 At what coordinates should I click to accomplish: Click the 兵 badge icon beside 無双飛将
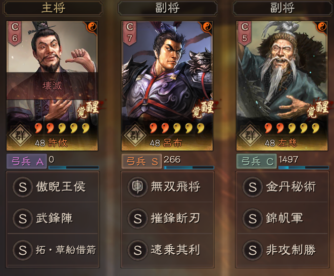[137, 187]
